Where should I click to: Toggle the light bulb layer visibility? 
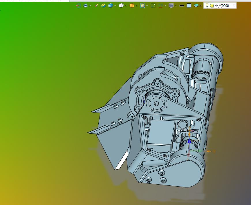coord(207,5)
